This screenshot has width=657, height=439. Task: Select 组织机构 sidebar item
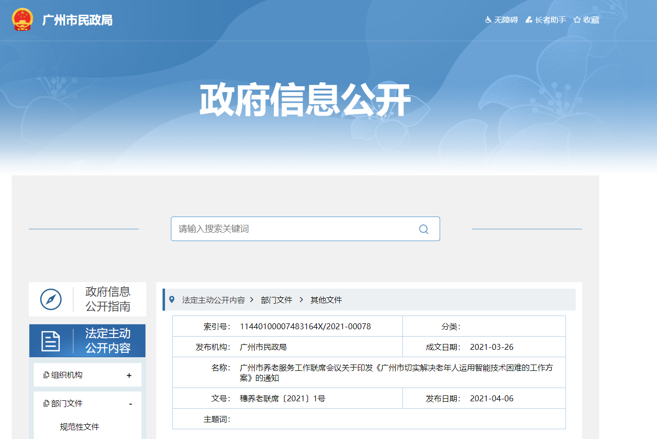click(x=67, y=375)
